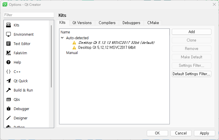Open Environment settings category
The width and height of the screenshot is (219, 140).
pyautogui.click(x=24, y=34)
